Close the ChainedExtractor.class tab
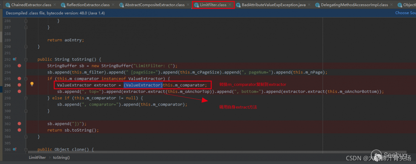Screen dimensions: 416x164 55,5
